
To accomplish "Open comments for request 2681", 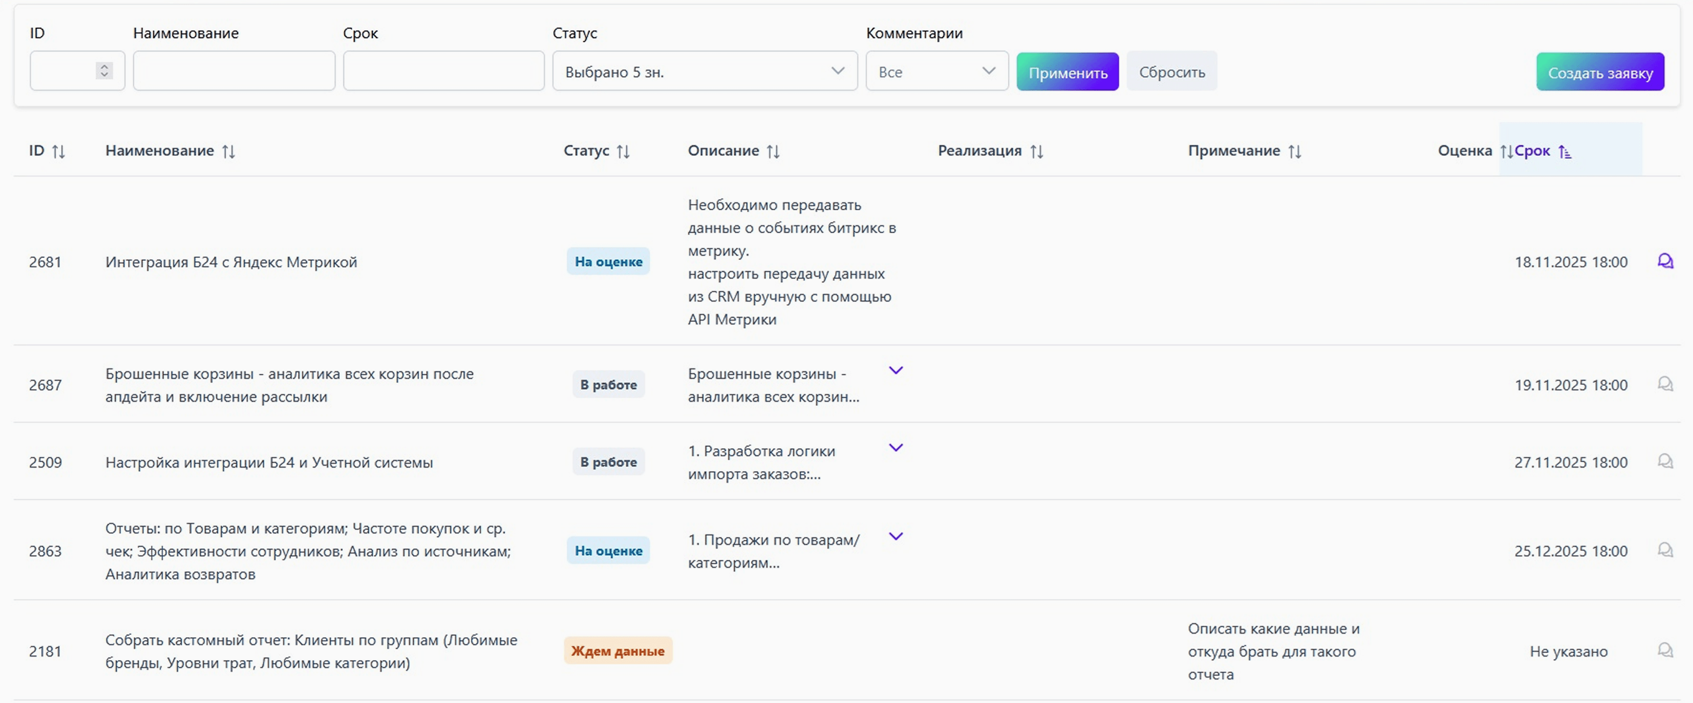I will tap(1665, 262).
